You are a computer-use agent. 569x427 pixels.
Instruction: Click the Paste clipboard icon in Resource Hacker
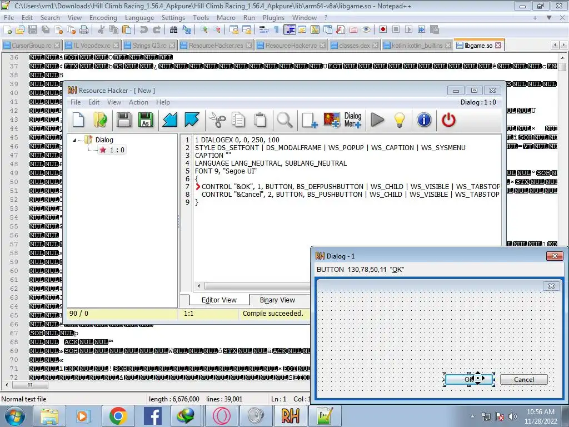[x=260, y=120]
